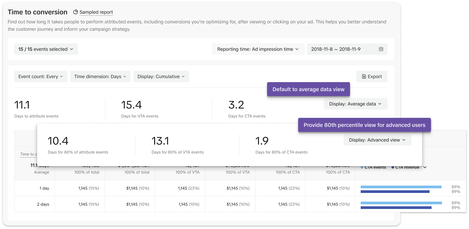The height and width of the screenshot is (229, 469).
Task: Expand the 15 / 15 events selected dropdown
Action: [x=46, y=49]
